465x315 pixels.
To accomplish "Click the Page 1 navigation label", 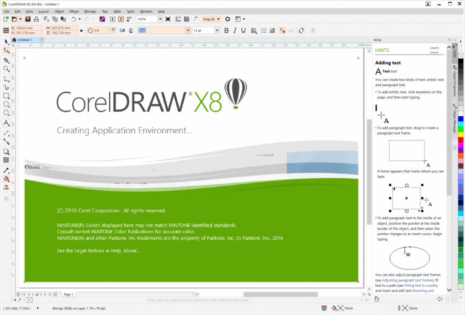I will point(68,294).
